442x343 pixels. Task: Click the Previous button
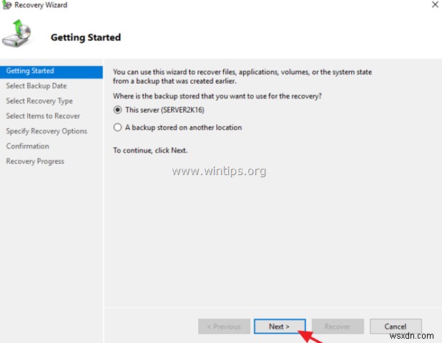224,327
